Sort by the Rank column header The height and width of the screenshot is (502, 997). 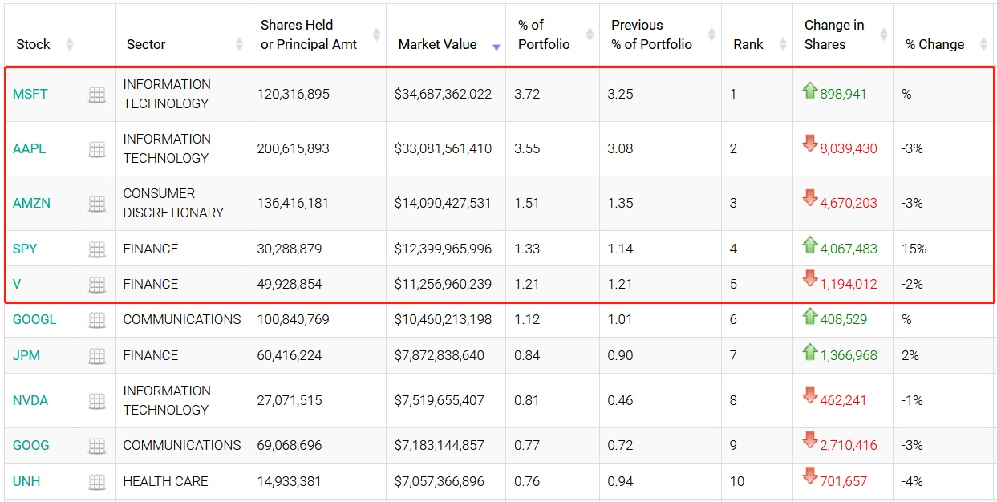click(748, 44)
